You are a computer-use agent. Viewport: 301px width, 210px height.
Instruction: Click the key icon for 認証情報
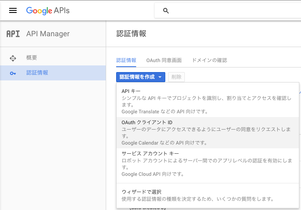pos(13,73)
